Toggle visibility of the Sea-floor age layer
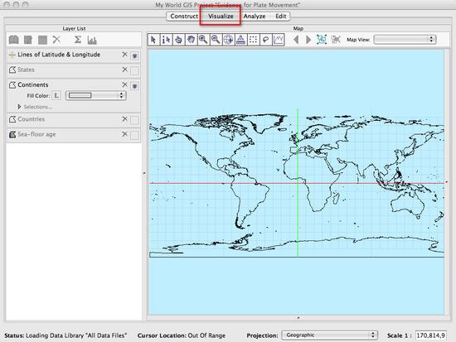The width and height of the screenshot is (456, 342). [x=134, y=135]
